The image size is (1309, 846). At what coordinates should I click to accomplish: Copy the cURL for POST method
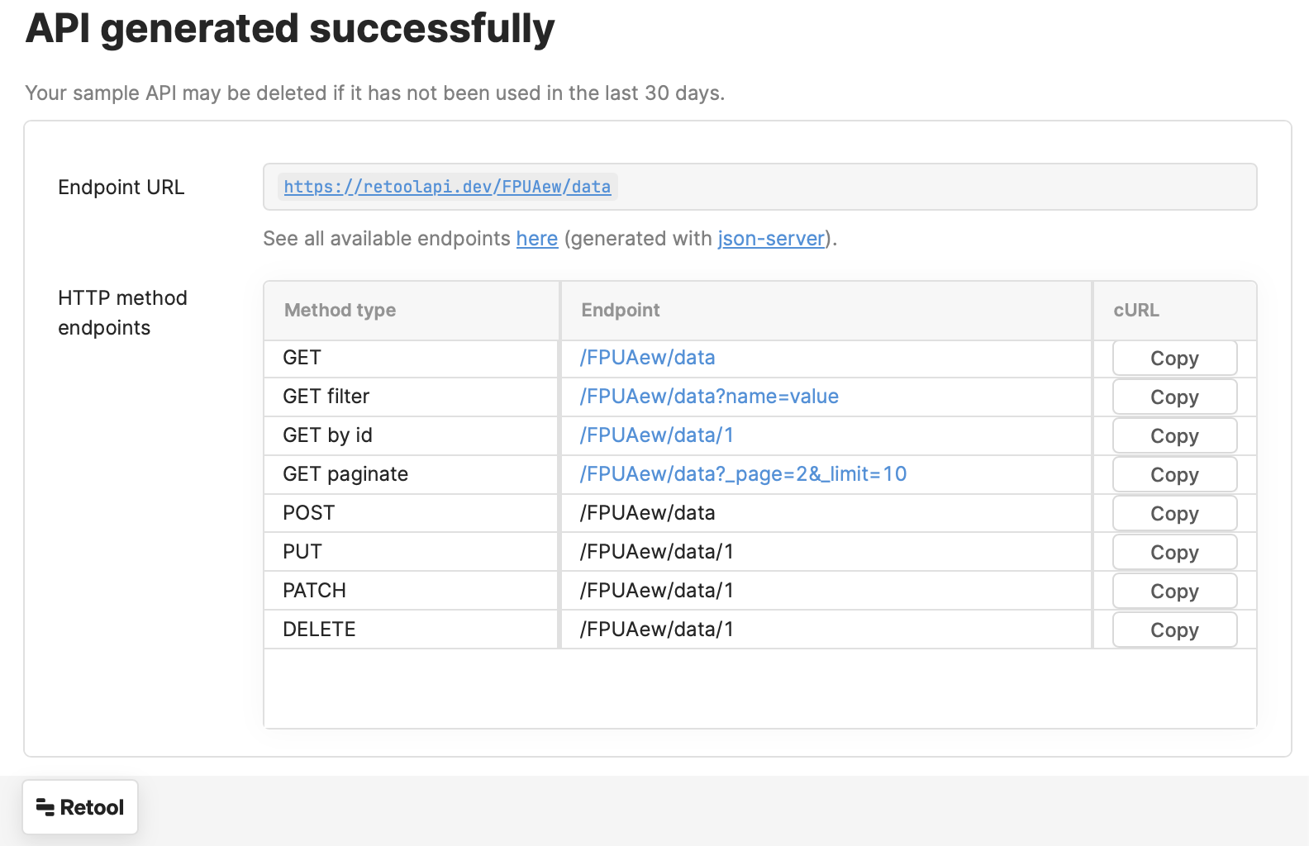click(x=1174, y=514)
